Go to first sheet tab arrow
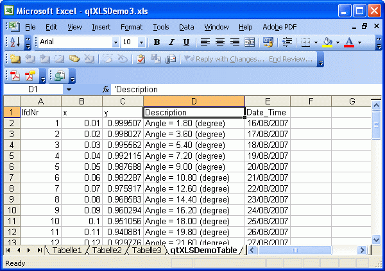Image resolution: width=385 pixels, height=271 pixels. pyautogui.click(x=8, y=250)
